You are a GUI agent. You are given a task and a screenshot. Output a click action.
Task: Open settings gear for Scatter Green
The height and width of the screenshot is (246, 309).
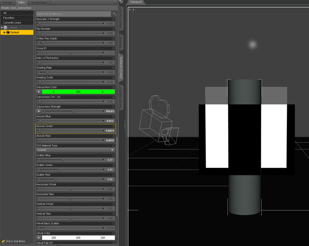113,165
